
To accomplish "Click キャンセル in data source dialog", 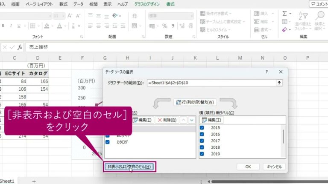I will click(x=274, y=167).
